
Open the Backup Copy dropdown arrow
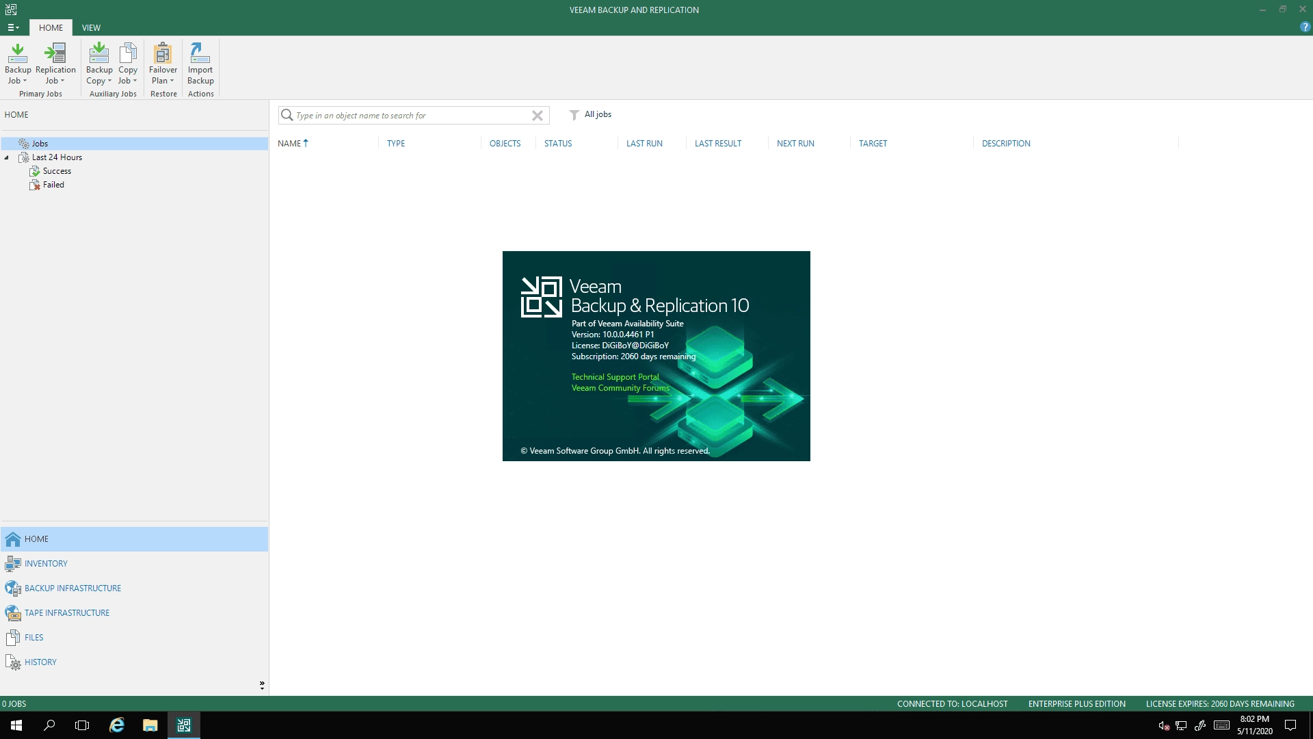pyautogui.click(x=109, y=81)
